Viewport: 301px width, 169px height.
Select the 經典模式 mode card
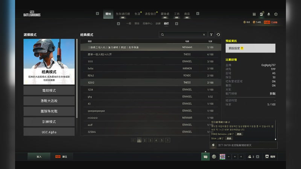point(49,62)
